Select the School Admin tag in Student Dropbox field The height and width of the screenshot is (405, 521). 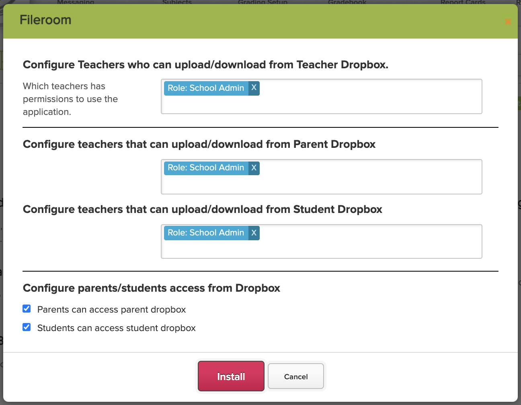click(x=206, y=233)
